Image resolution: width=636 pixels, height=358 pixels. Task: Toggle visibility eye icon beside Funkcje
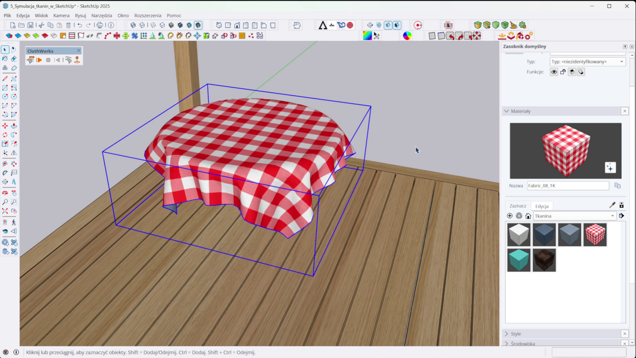click(554, 72)
